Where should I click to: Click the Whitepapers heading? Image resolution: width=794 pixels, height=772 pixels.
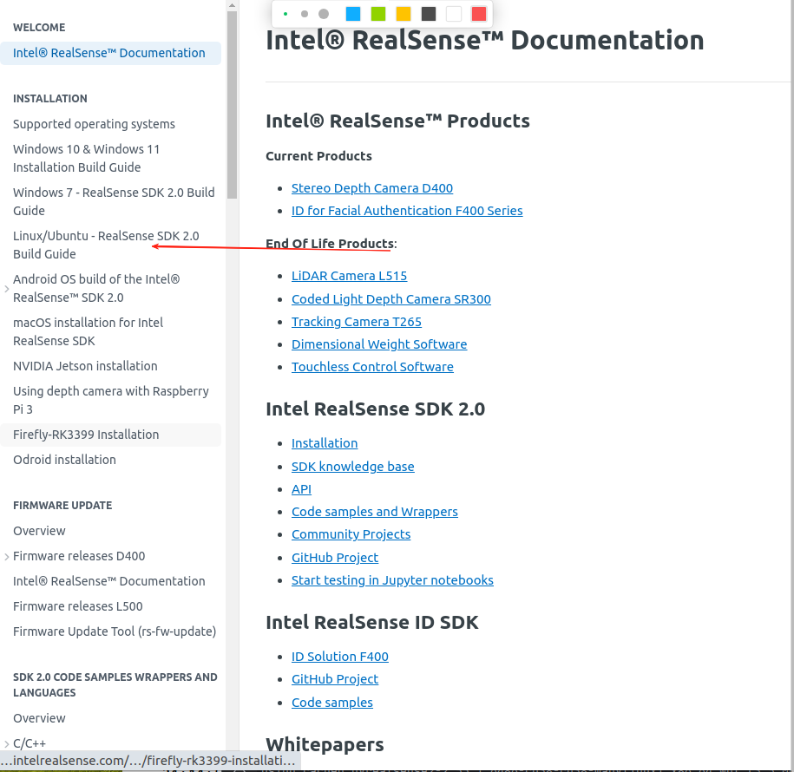[325, 744]
